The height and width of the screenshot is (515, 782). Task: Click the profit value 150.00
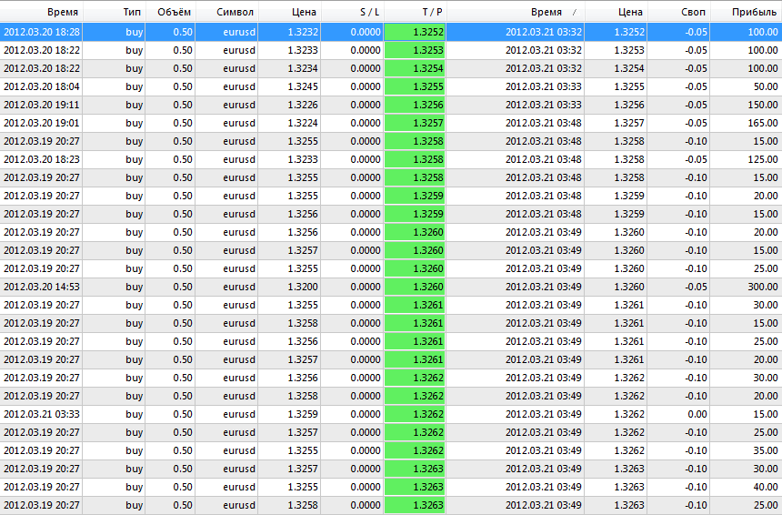point(763,105)
